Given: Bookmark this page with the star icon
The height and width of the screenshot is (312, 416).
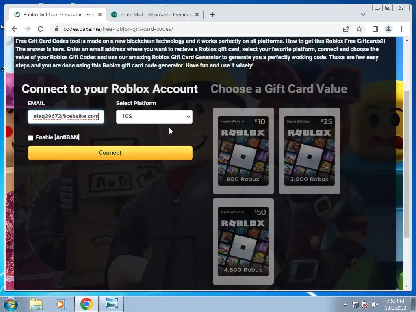Looking at the screenshot, I should point(359,29).
